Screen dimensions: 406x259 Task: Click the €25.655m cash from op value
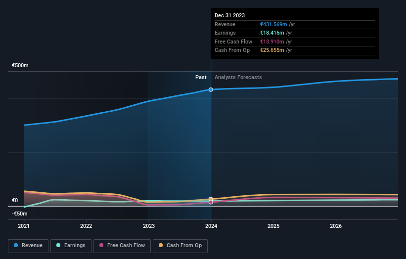(x=272, y=50)
